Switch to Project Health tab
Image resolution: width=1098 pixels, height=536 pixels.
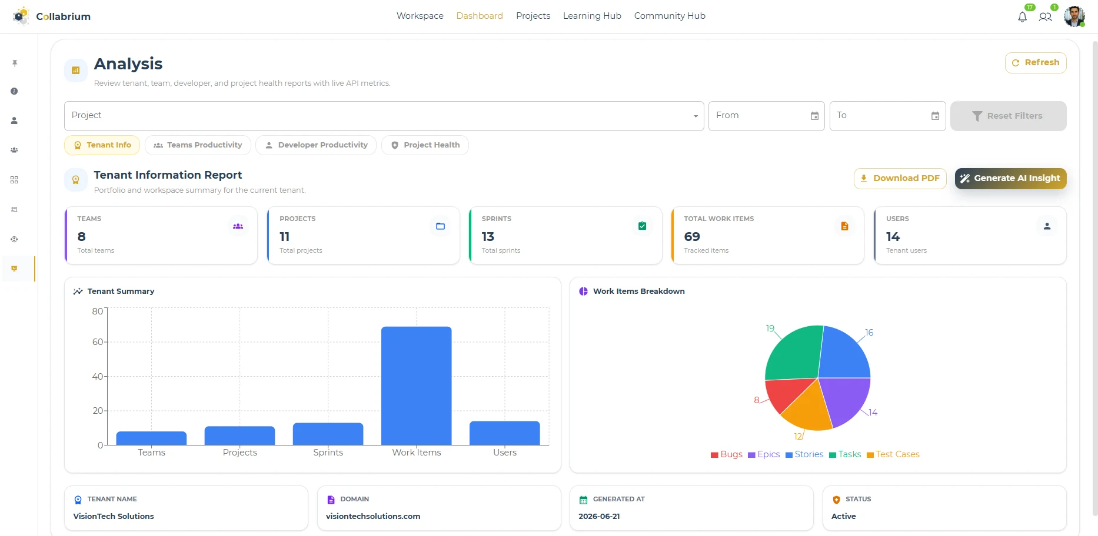click(x=425, y=145)
